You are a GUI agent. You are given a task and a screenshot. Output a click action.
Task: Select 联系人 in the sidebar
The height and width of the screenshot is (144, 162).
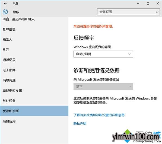pyautogui.click(x=8, y=39)
